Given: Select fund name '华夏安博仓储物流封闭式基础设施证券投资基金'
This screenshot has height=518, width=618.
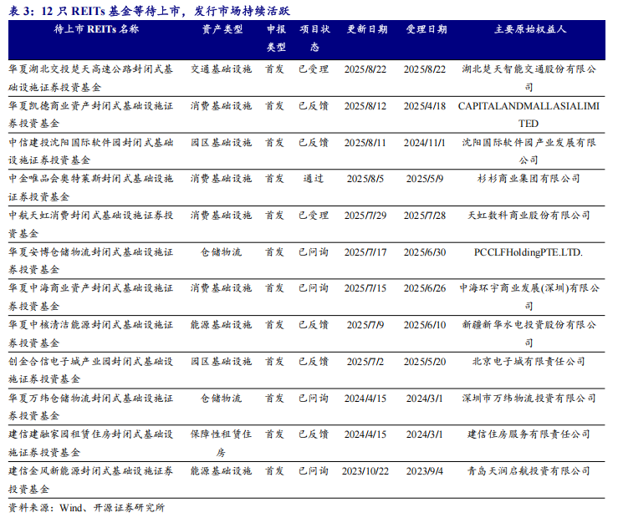Looking at the screenshot, I should click(x=90, y=261).
